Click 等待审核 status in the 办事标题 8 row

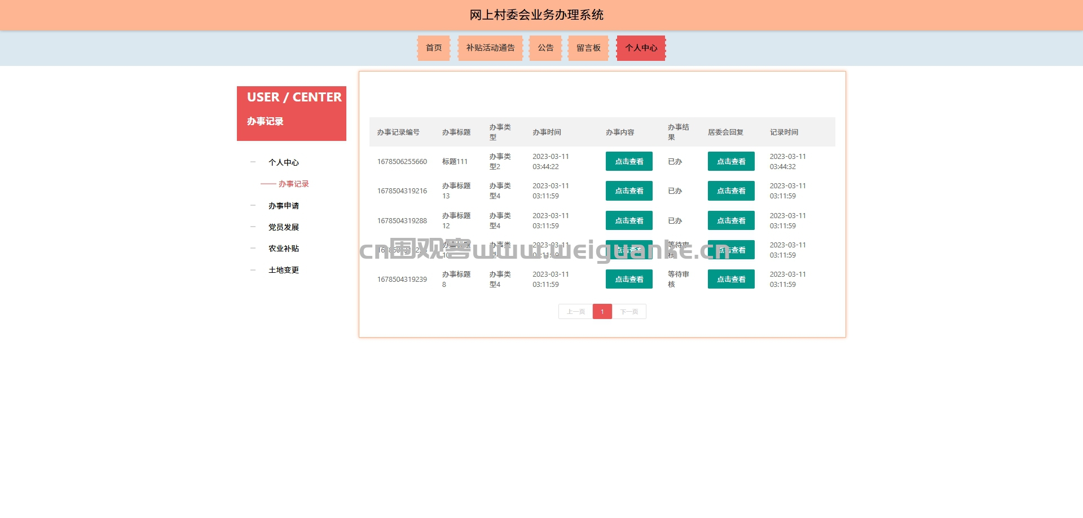tap(679, 280)
